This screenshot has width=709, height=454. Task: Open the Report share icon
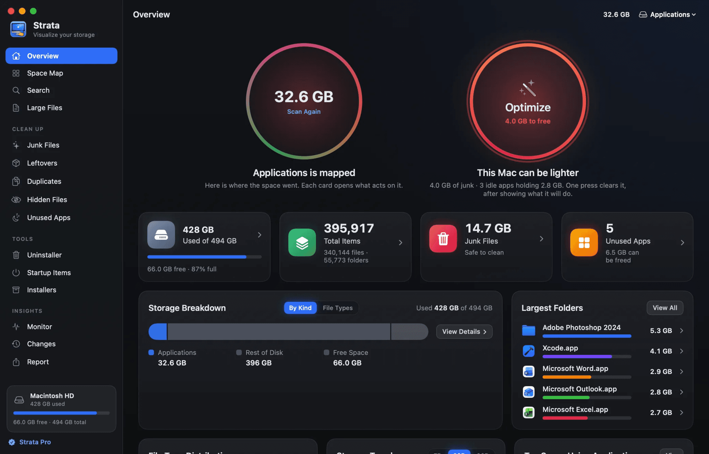point(16,362)
